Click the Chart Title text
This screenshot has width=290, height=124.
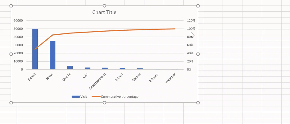tap(104, 13)
